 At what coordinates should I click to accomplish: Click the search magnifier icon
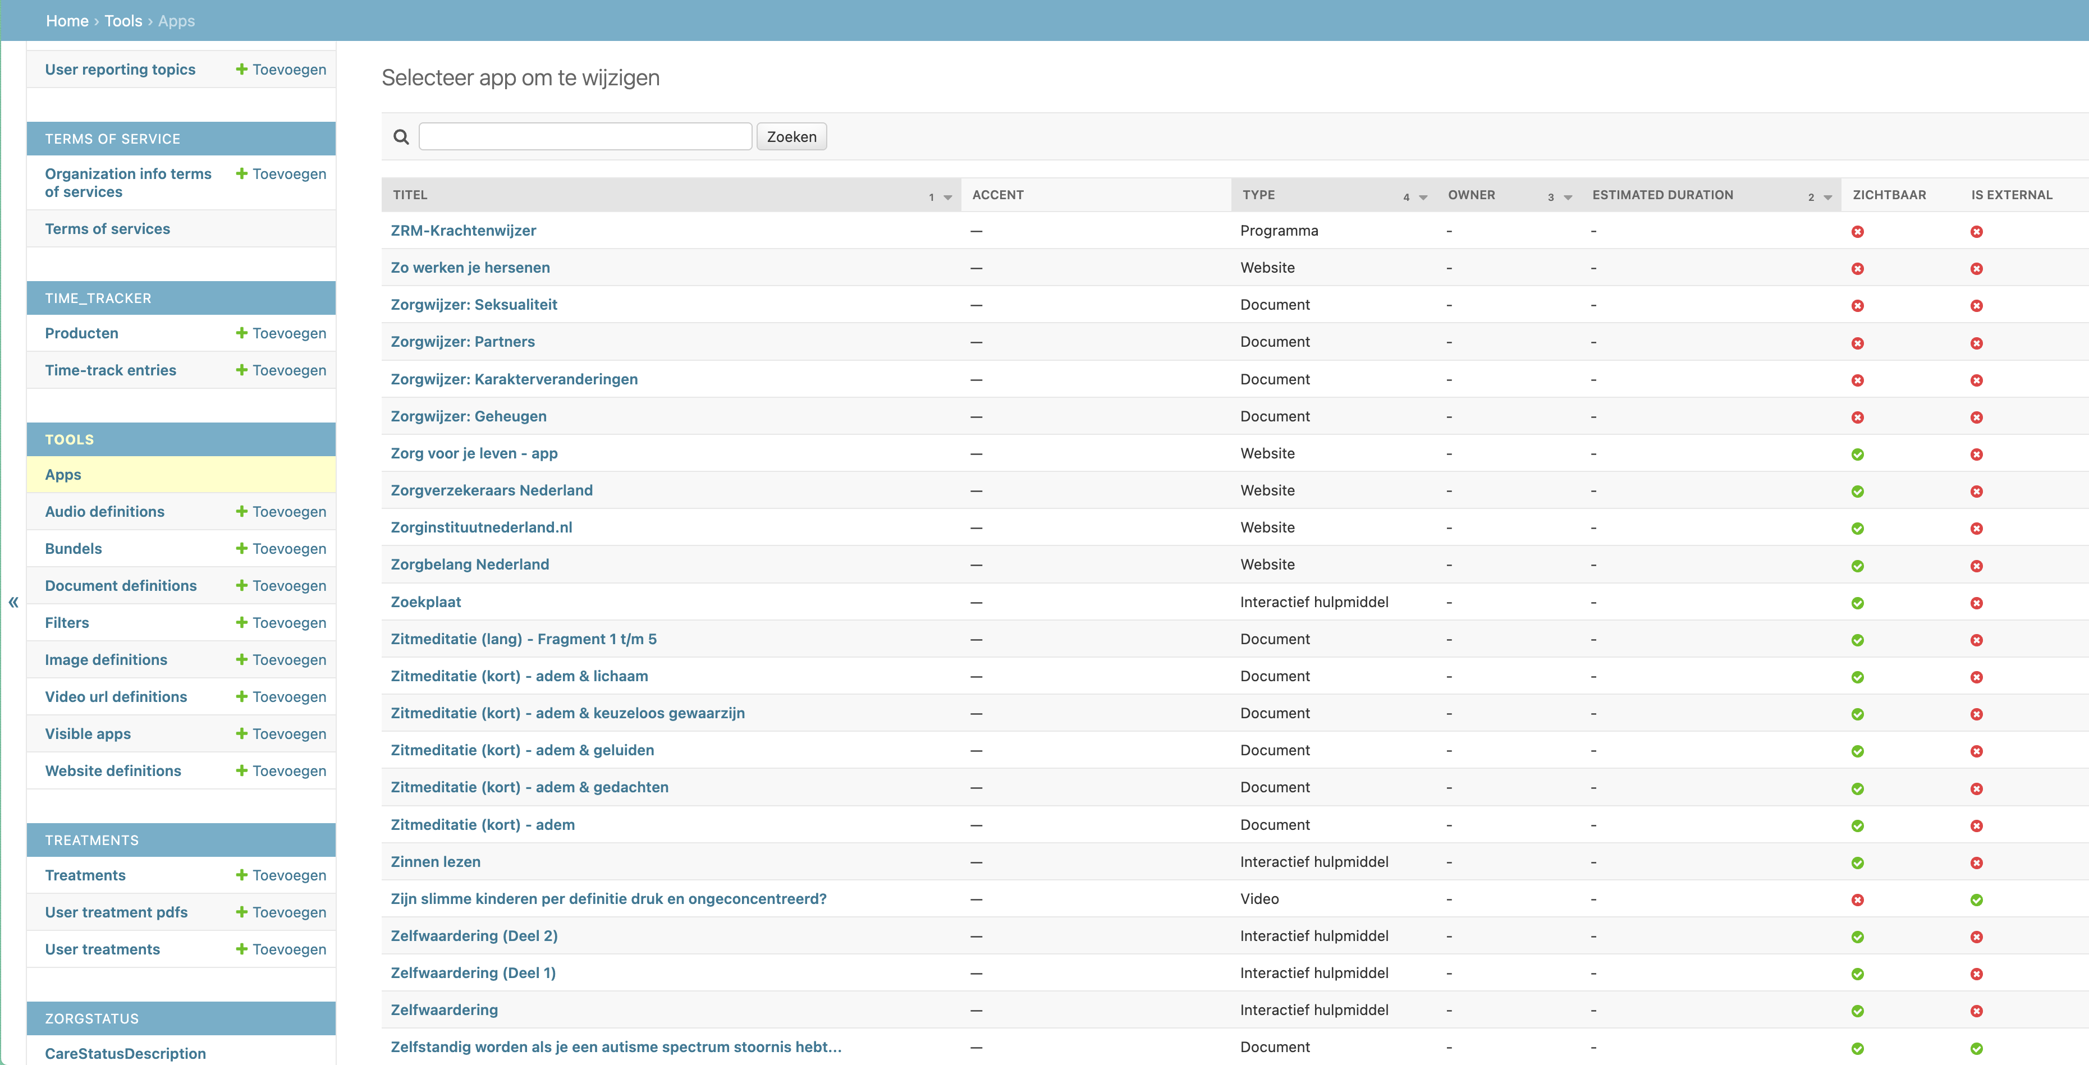click(x=401, y=136)
